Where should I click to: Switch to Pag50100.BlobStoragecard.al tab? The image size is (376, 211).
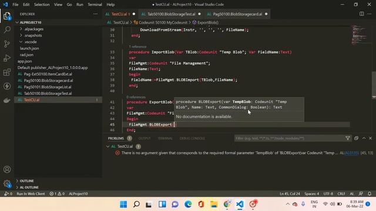click(x=237, y=14)
